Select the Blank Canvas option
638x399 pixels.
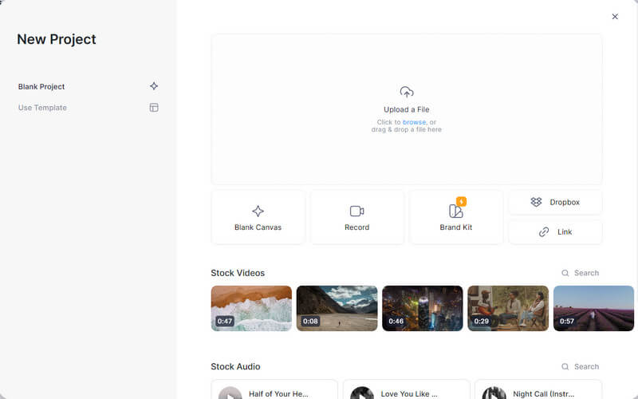pos(258,217)
